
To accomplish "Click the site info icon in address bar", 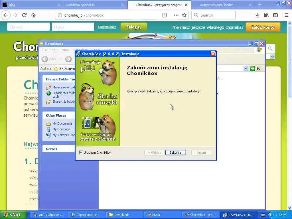I will 60,15.
